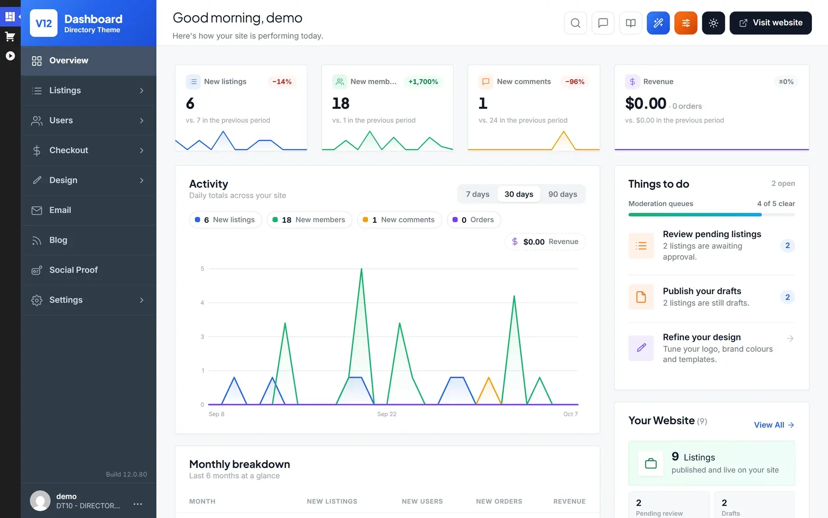Click the V12 logo badge
Screen dimensions: 828x518
click(x=44, y=23)
